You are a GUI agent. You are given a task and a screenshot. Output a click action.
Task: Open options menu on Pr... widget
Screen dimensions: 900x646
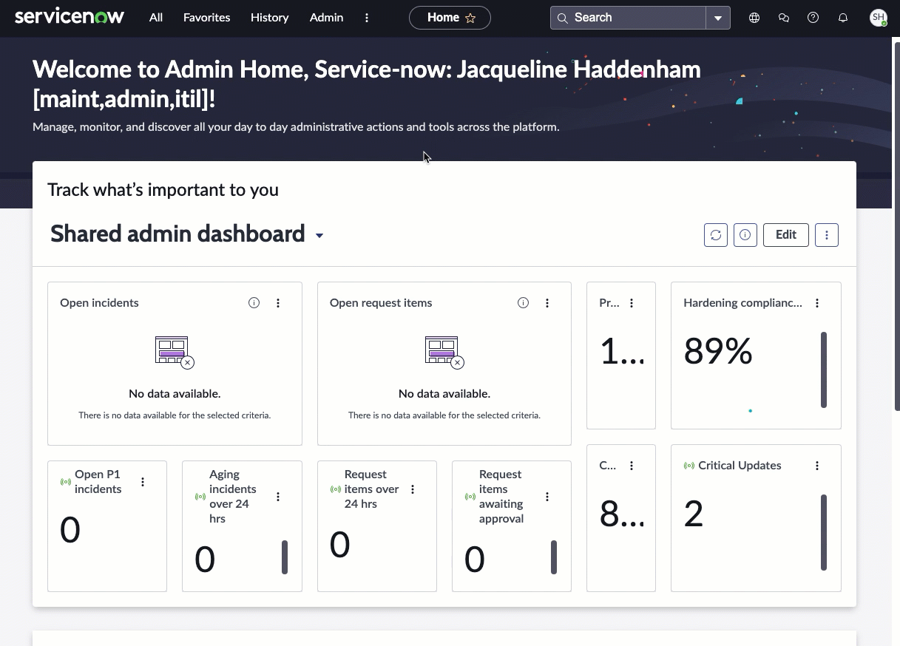(x=632, y=303)
